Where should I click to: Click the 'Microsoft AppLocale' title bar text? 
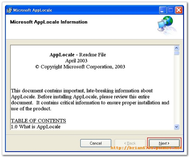(32, 10)
